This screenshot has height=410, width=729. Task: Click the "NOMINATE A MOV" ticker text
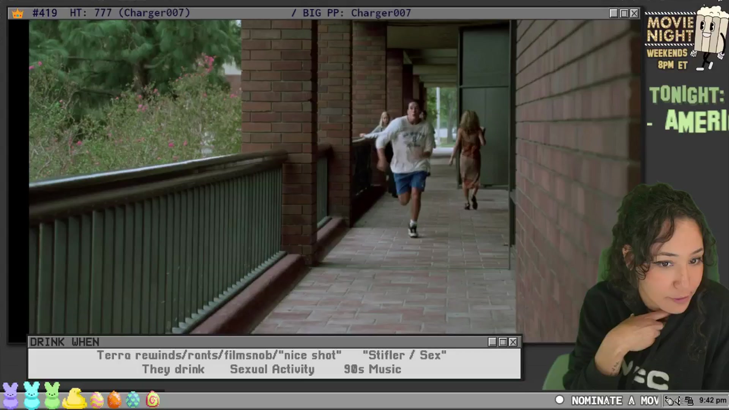tap(615, 401)
